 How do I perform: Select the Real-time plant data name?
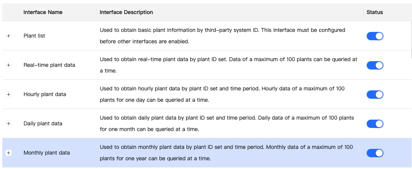[x=49, y=65]
